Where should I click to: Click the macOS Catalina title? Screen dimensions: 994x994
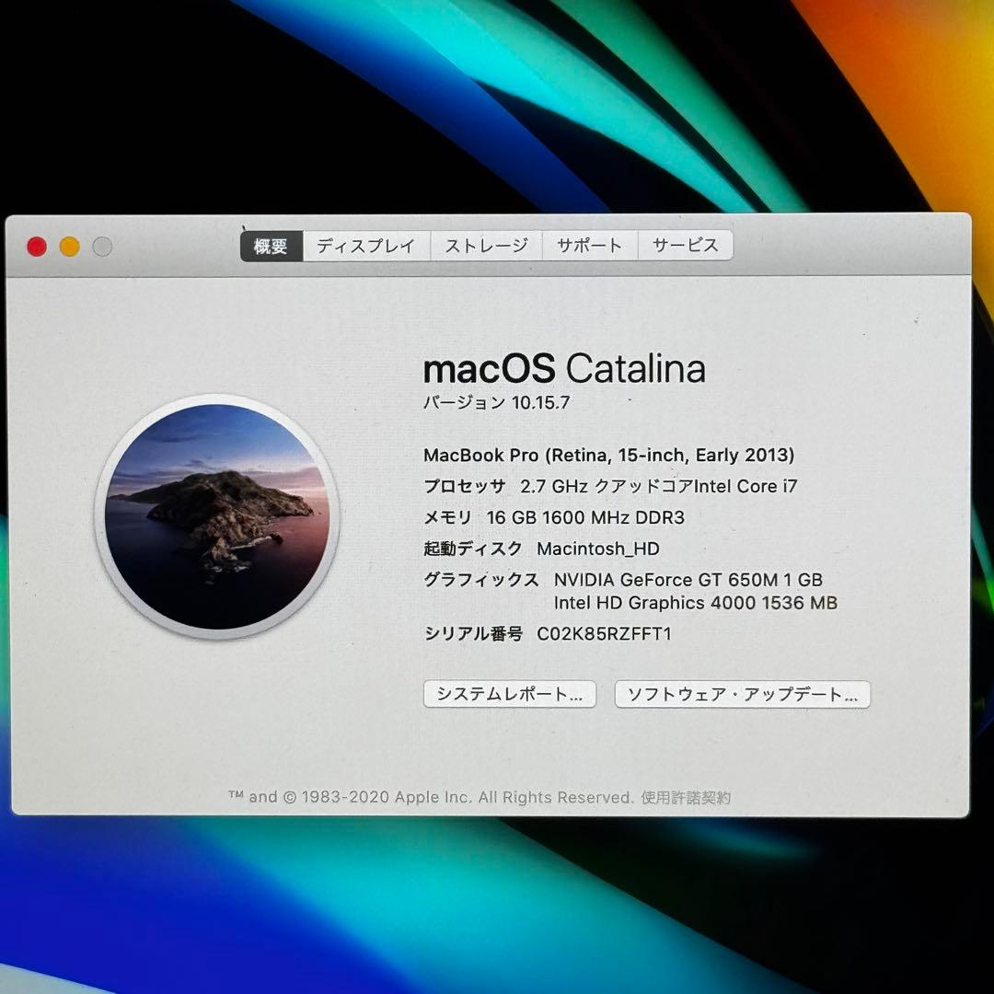click(564, 368)
